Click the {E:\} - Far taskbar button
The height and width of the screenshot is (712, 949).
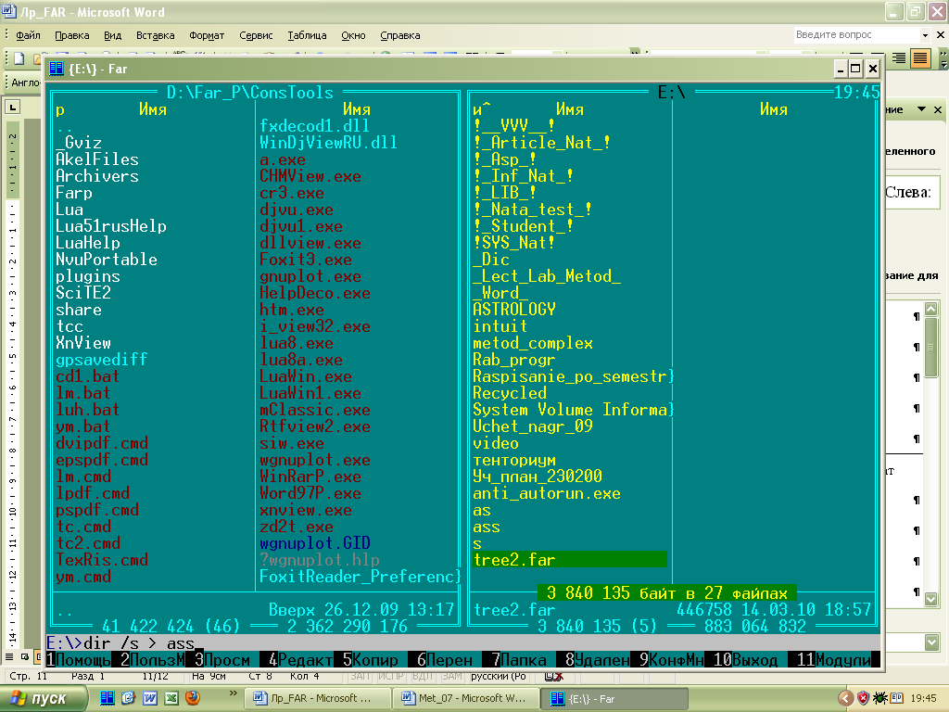pos(614,699)
